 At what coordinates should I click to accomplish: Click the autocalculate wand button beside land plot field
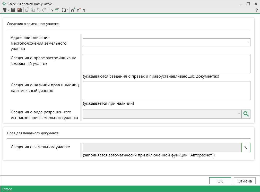point(246,148)
